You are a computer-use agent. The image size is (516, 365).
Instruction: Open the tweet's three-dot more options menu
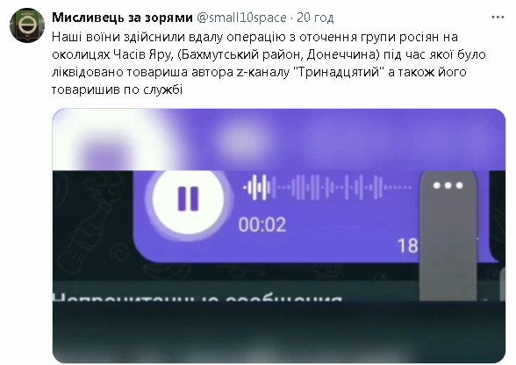[x=498, y=18]
